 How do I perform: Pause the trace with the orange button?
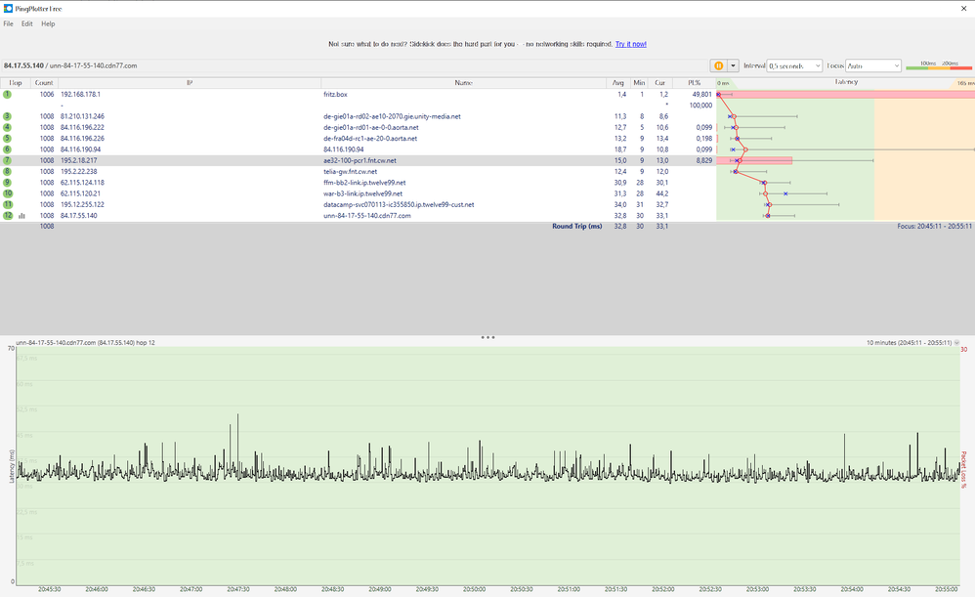[719, 65]
